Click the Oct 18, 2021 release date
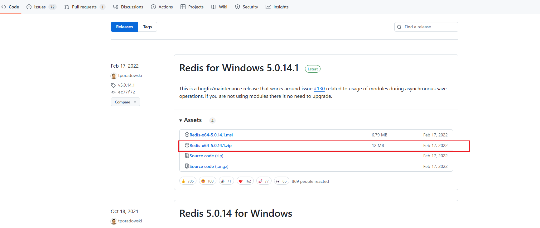This screenshot has height=228, width=540. 124,211
